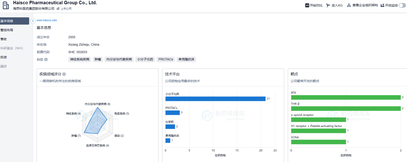This screenshot has height=162, width=407.
Task: Click the 神经系统疾病 tag
Action: click(x=80, y=59)
